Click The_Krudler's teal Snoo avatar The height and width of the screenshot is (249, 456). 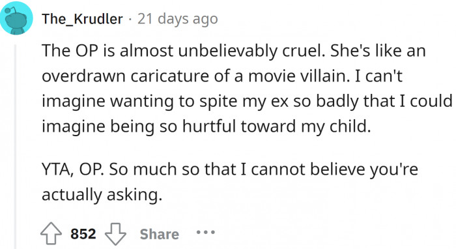click(x=16, y=18)
